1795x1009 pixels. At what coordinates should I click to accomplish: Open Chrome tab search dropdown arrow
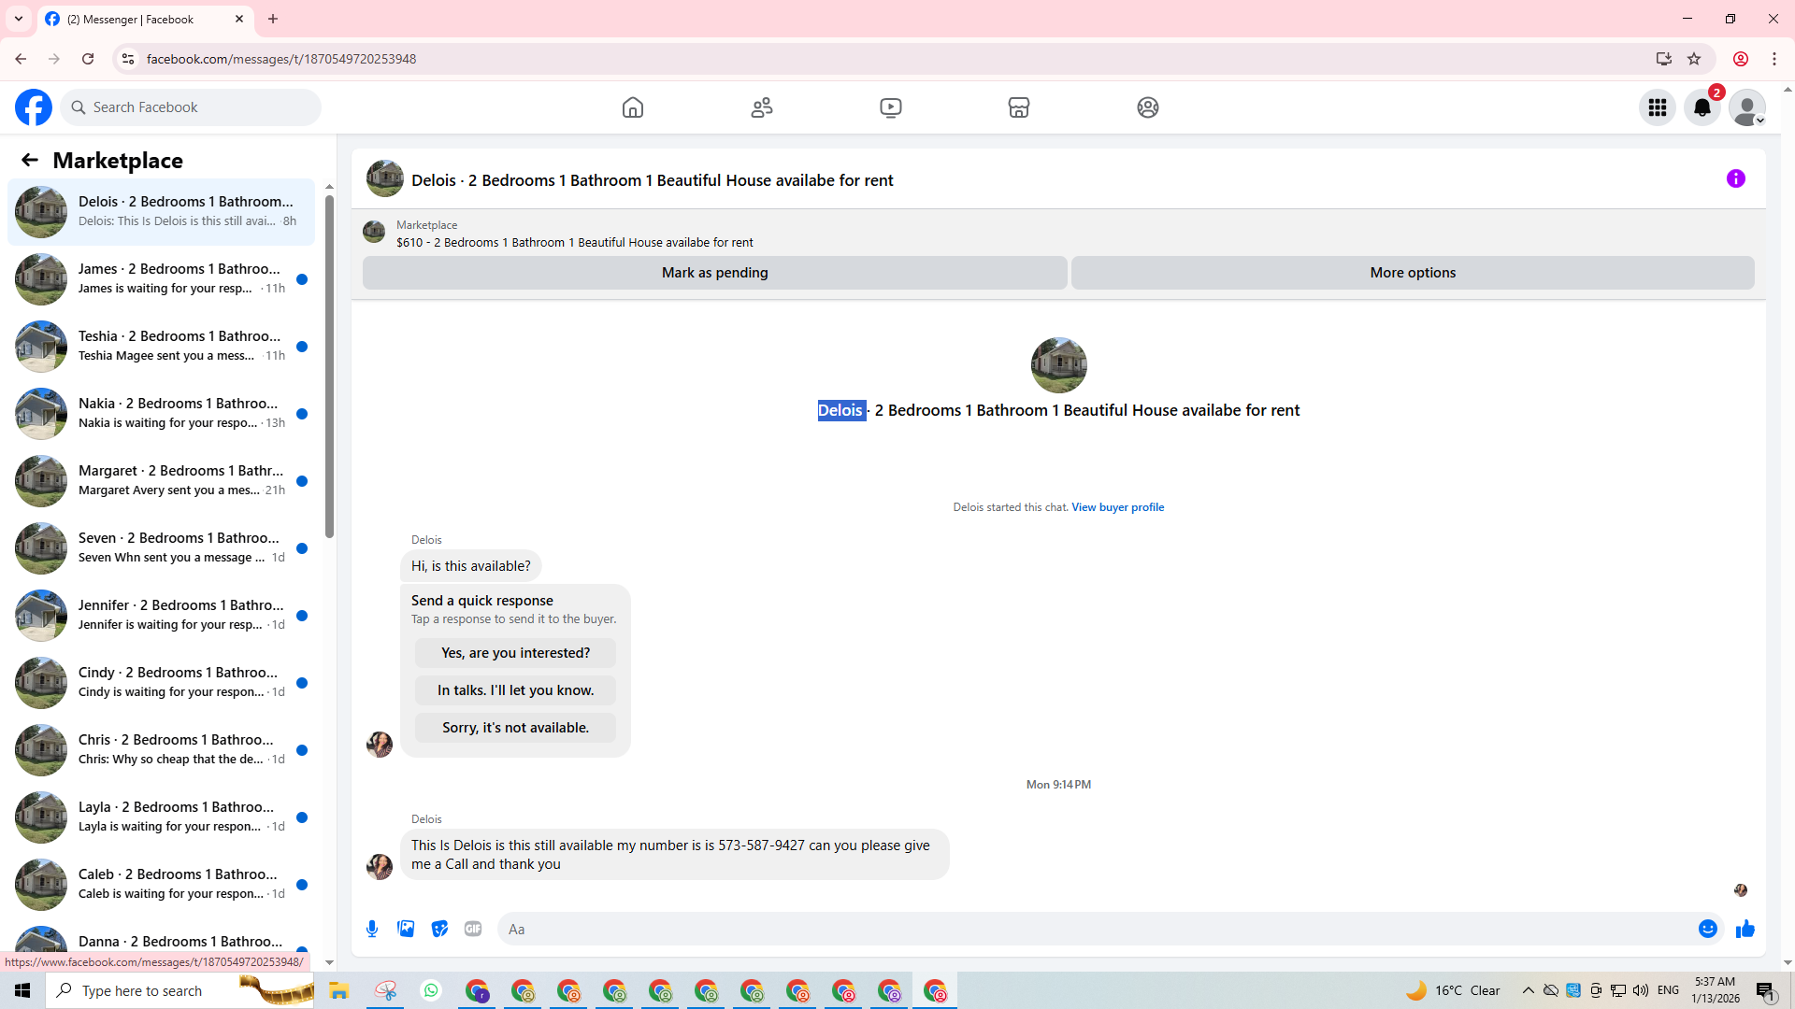[x=19, y=19]
